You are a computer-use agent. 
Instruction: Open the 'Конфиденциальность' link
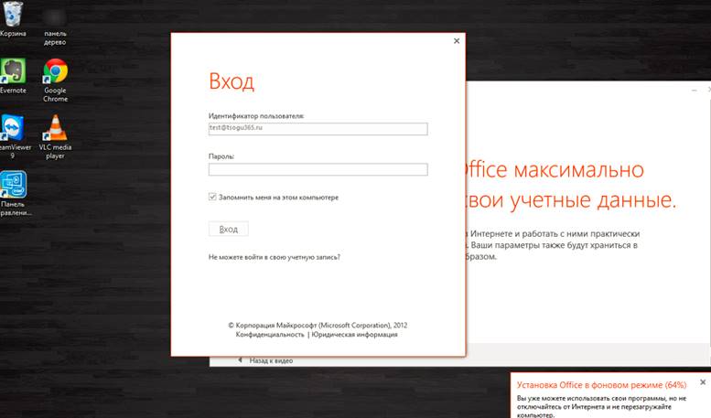tap(270, 335)
